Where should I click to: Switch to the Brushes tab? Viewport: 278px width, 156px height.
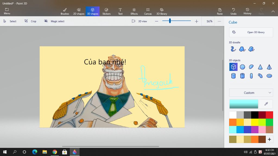[x=65, y=11]
